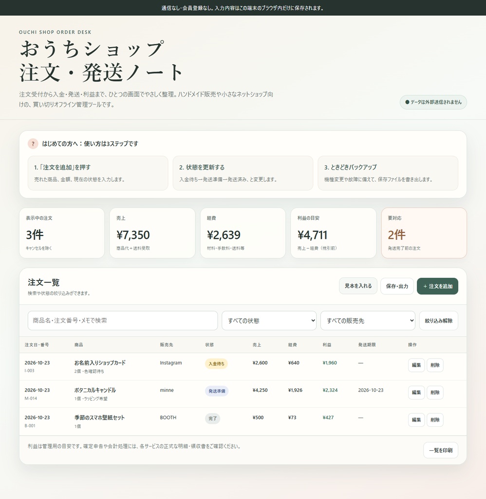Click the 販売先 column header
This screenshot has height=499, width=486.
click(x=167, y=345)
